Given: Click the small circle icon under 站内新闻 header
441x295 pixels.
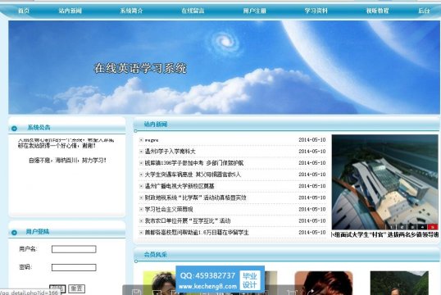Looking at the screenshot, I should click(136, 131).
